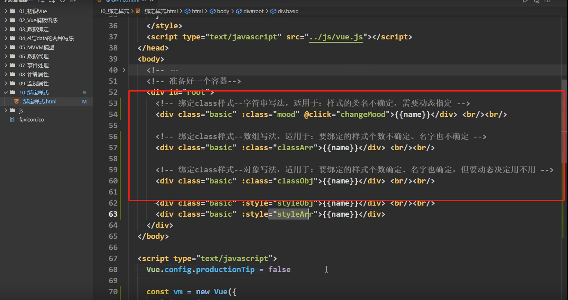The width and height of the screenshot is (568, 300).
Task: Expand the 01_初识Vue folder chevron
Action: (x=6, y=11)
